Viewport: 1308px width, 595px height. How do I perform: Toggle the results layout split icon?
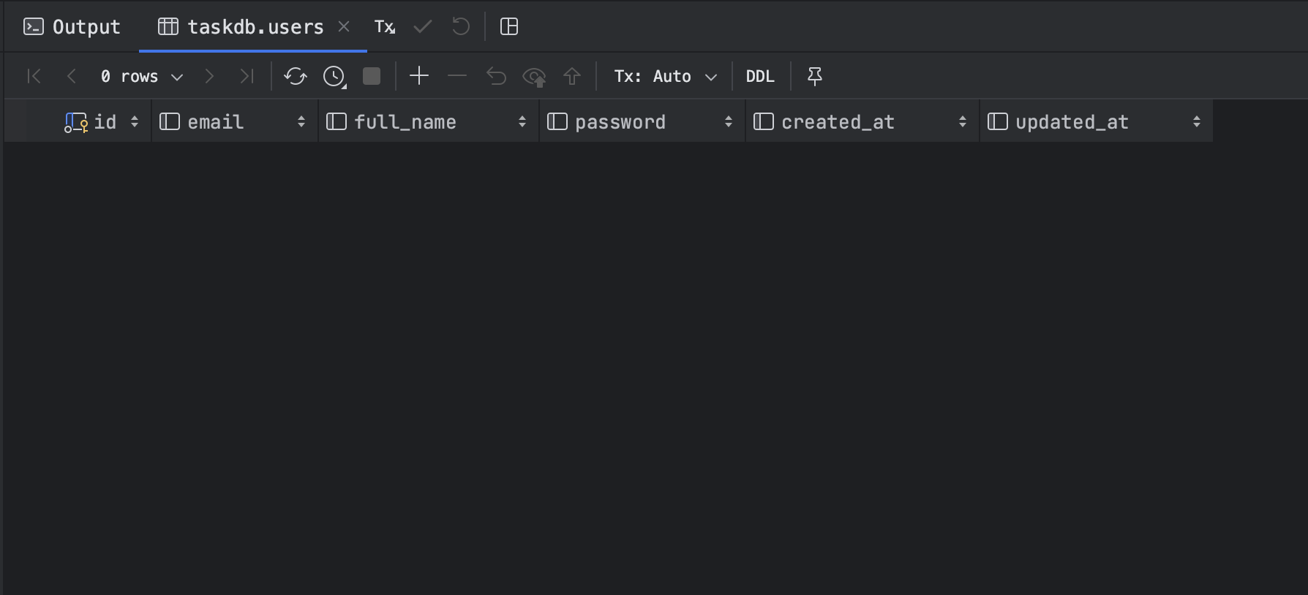(509, 27)
